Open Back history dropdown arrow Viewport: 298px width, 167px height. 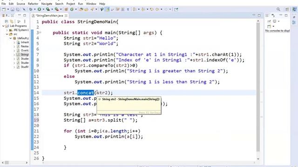[162, 9]
